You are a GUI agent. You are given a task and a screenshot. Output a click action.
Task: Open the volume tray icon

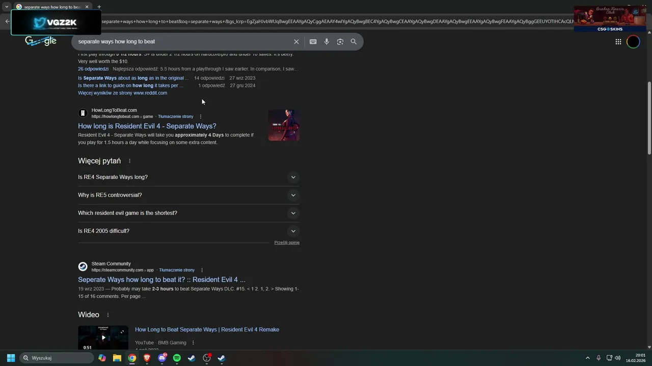coord(618,358)
